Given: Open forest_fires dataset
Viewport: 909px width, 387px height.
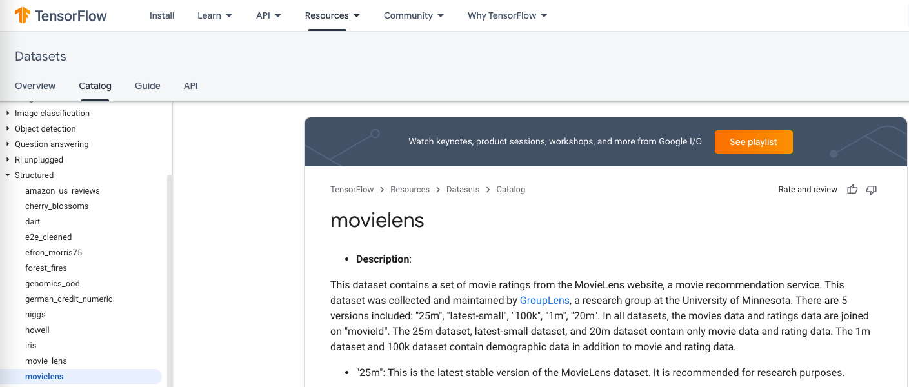Looking at the screenshot, I should pyautogui.click(x=46, y=268).
